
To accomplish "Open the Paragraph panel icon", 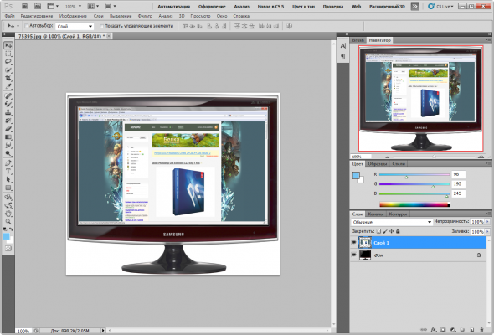I will (x=343, y=56).
